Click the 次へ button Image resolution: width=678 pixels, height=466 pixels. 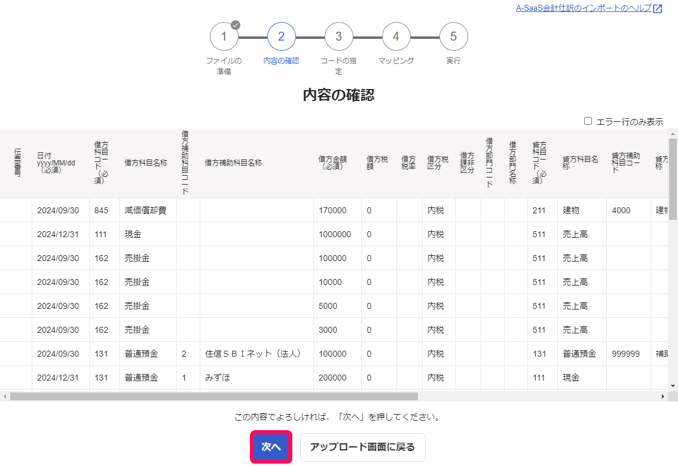(271, 447)
